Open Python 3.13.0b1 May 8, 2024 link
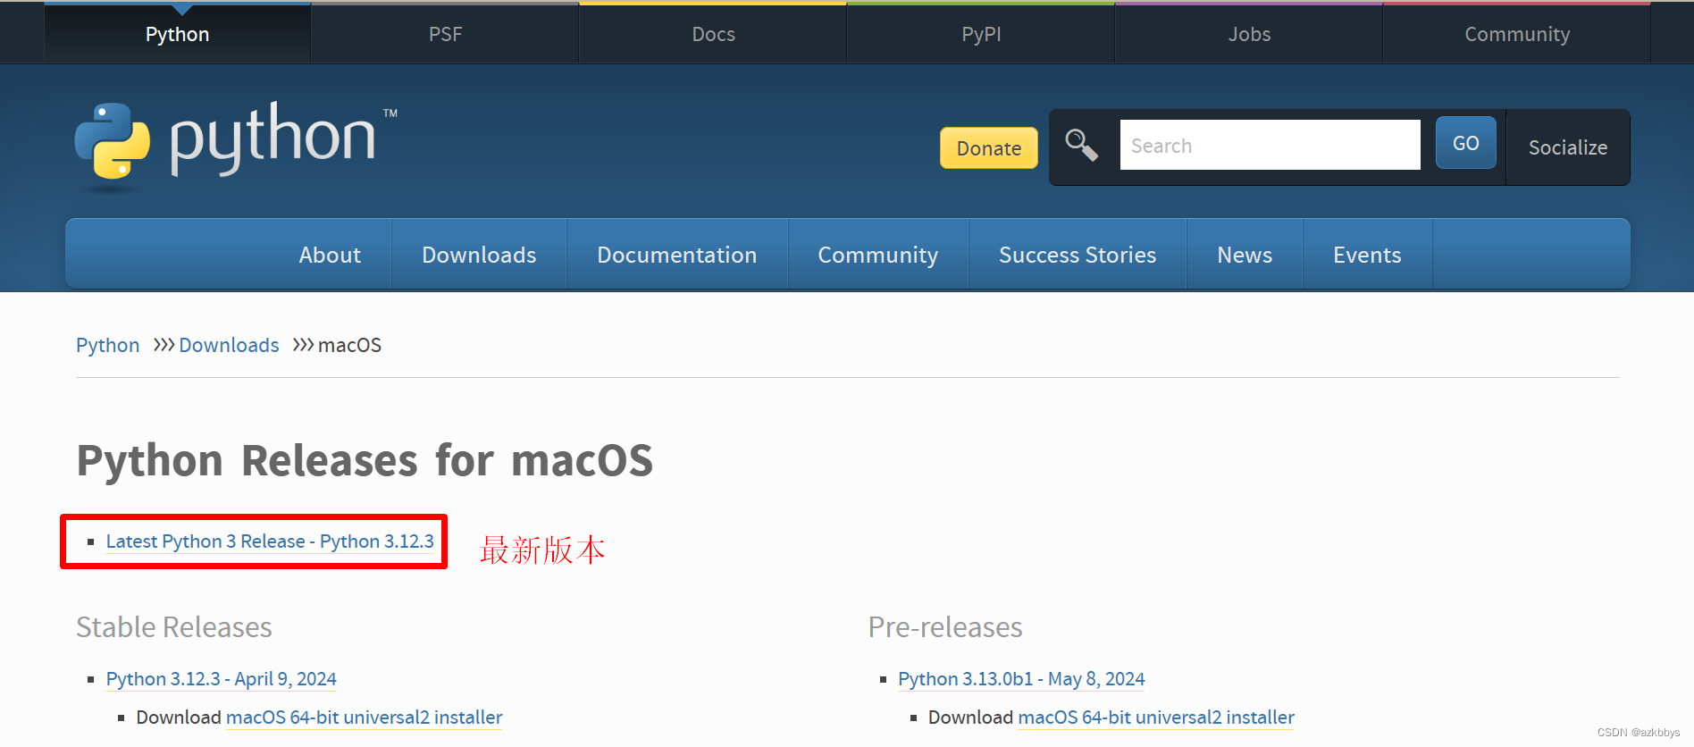Viewport: 1694px width, 747px height. coord(1021,679)
